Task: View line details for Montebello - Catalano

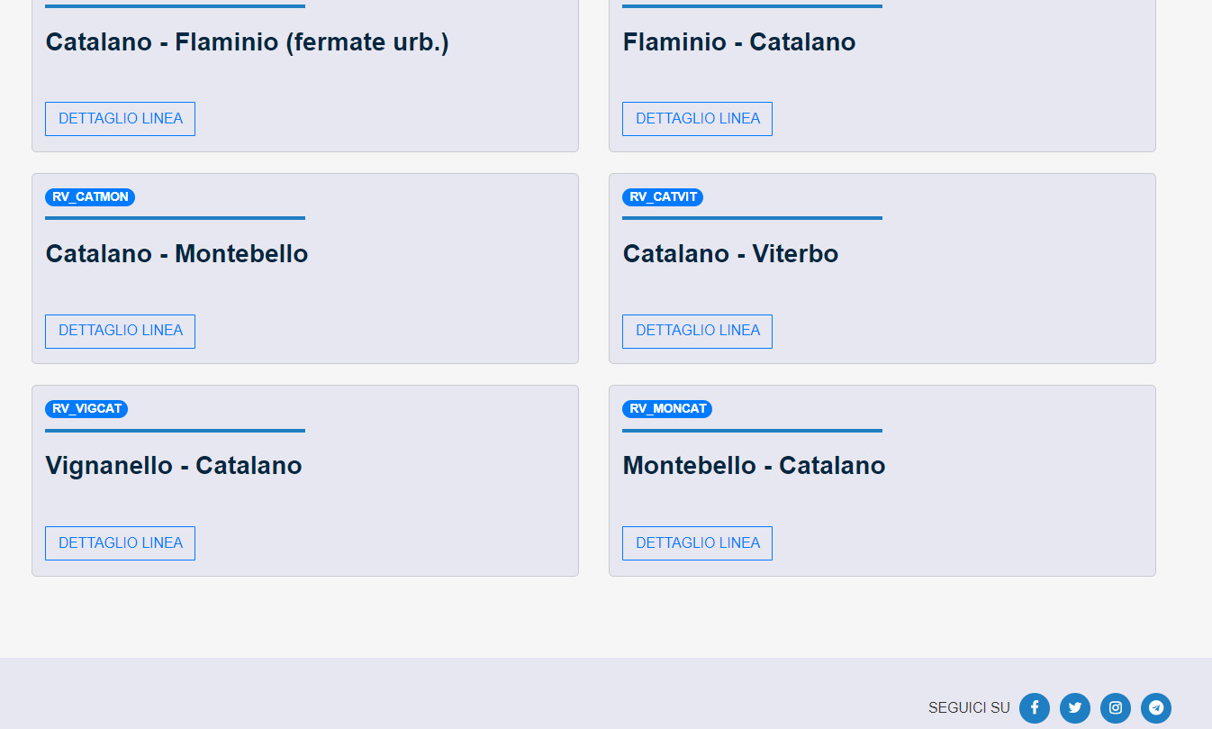Action: click(x=697, y=543)
